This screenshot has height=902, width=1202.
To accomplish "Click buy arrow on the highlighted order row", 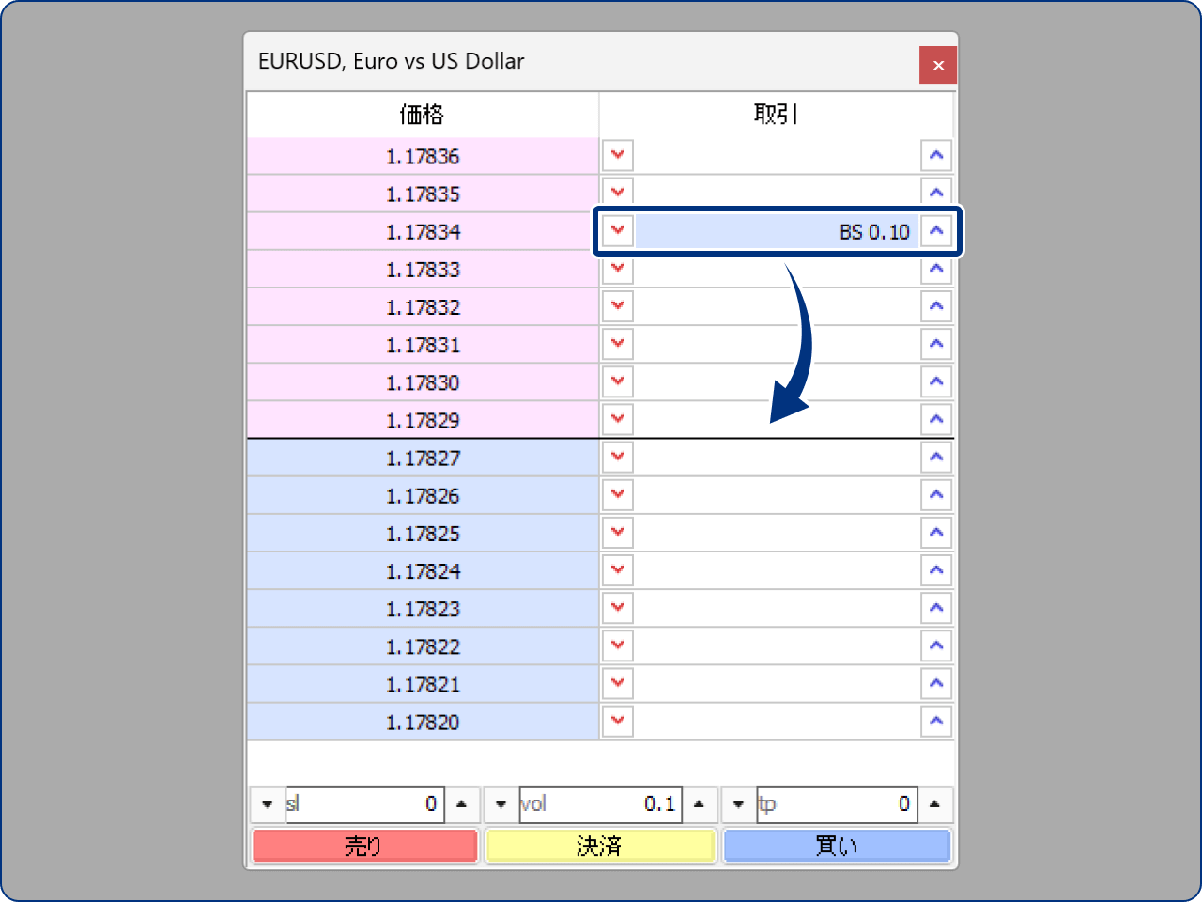I will (936, 231).
